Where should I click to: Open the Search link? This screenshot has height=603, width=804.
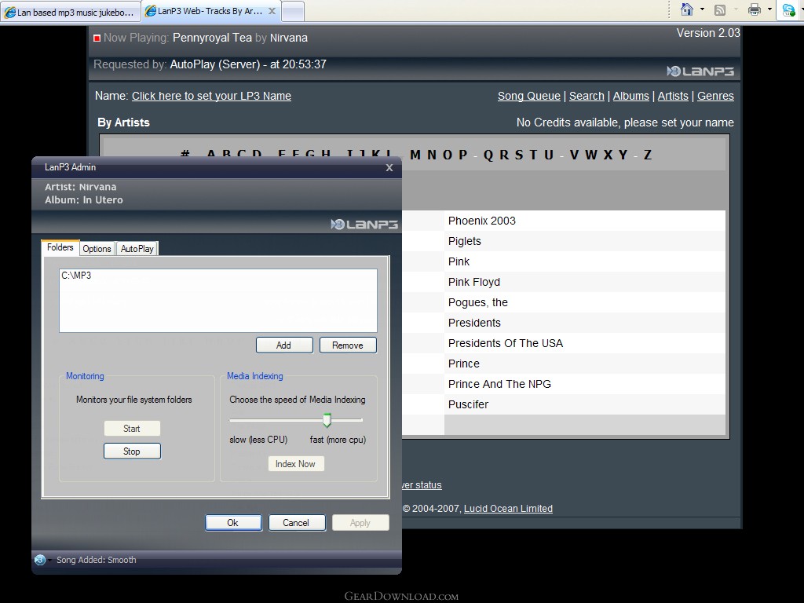[587, 96]
